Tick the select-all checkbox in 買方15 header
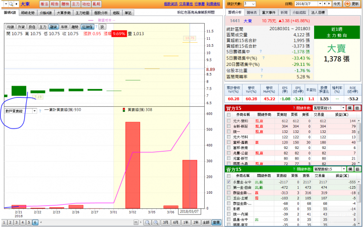The image size is (363, 227). tap(229, 115)
